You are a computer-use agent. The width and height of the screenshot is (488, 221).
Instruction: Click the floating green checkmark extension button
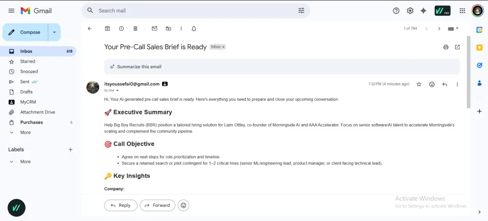pyautogui.click(x=17, y=208)
